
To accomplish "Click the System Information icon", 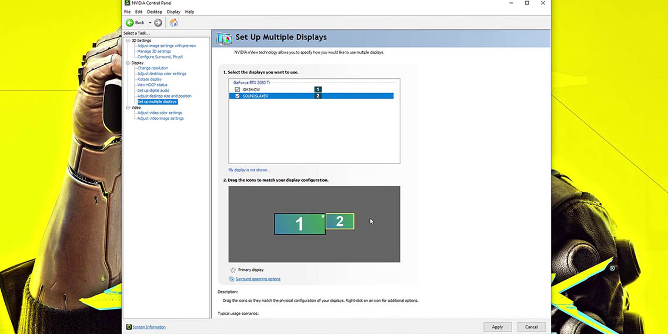I will click(129, 327).
